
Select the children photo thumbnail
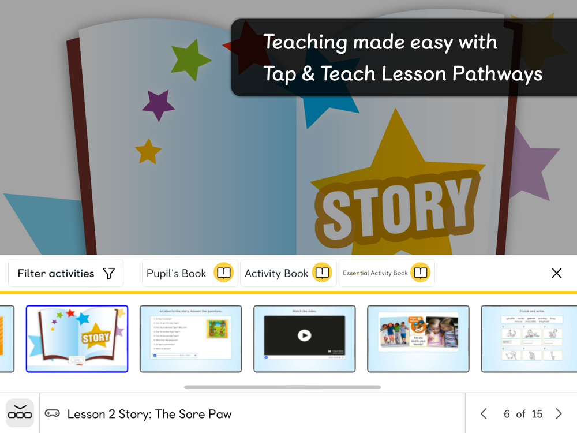click(x=418, y=339)
